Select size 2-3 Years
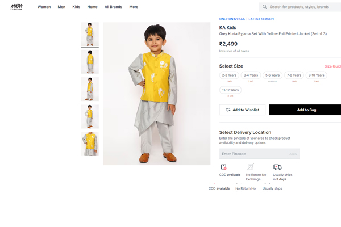This screenshot has width=341, height=227. tap(229, 75)
